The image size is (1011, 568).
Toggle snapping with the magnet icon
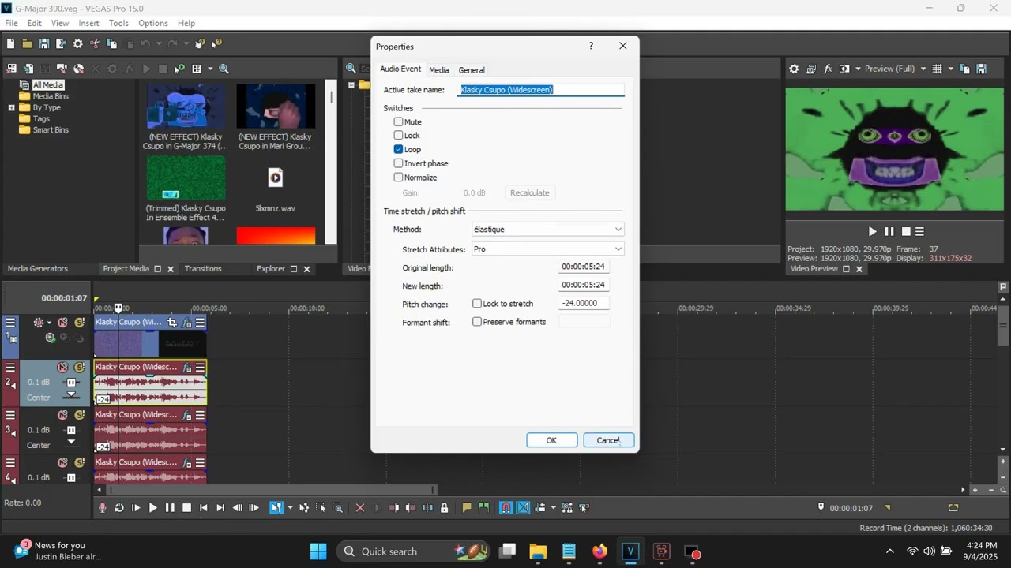[x=506, y=508]
